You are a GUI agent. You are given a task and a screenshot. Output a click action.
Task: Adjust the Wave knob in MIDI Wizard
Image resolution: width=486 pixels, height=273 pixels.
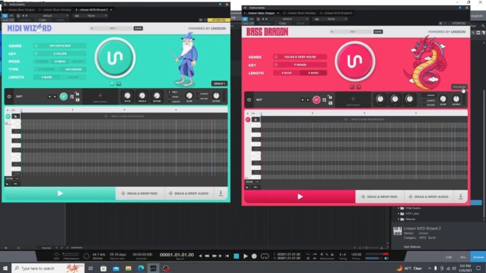tap(128, 96)
